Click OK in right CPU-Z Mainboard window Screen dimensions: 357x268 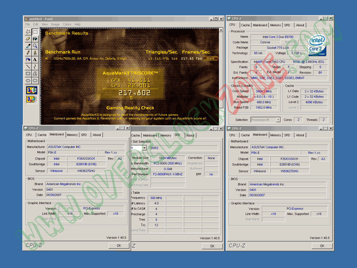322,246
